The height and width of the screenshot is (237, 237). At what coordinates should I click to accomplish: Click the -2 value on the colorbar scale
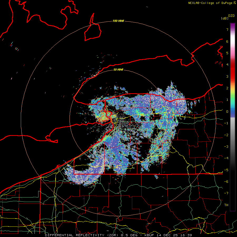[226, 135]
